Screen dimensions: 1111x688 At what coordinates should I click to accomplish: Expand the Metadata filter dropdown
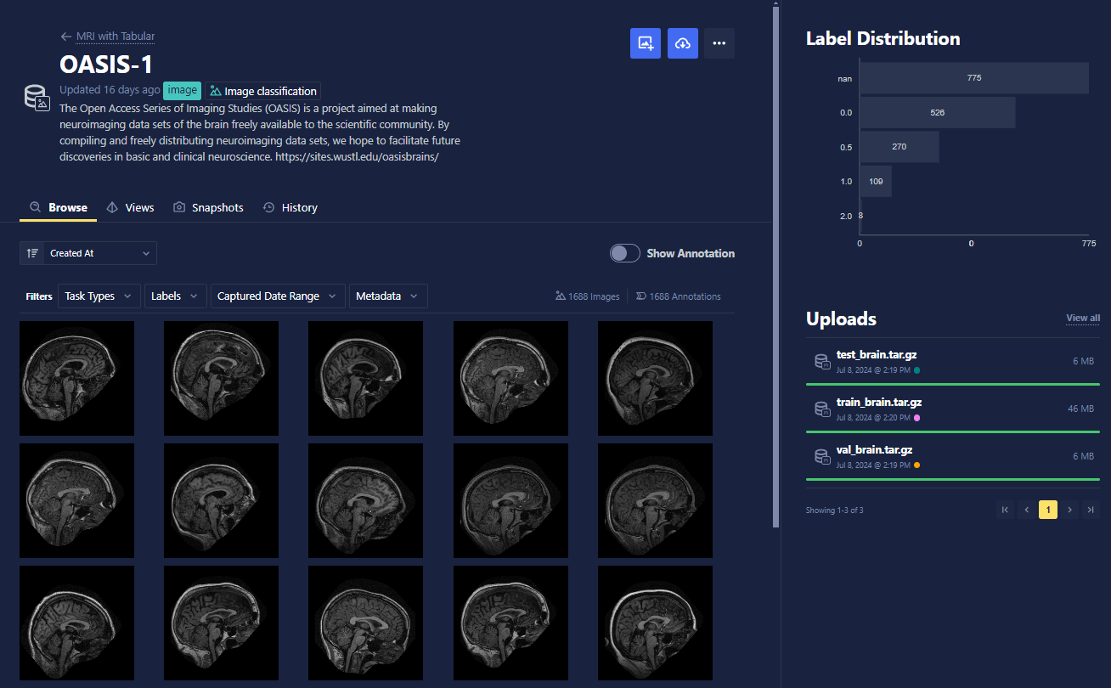tap(387, 296)
